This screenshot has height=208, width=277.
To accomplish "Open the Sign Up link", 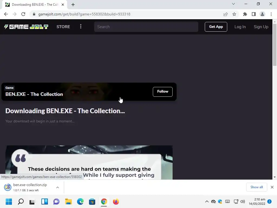I will 261,27.
